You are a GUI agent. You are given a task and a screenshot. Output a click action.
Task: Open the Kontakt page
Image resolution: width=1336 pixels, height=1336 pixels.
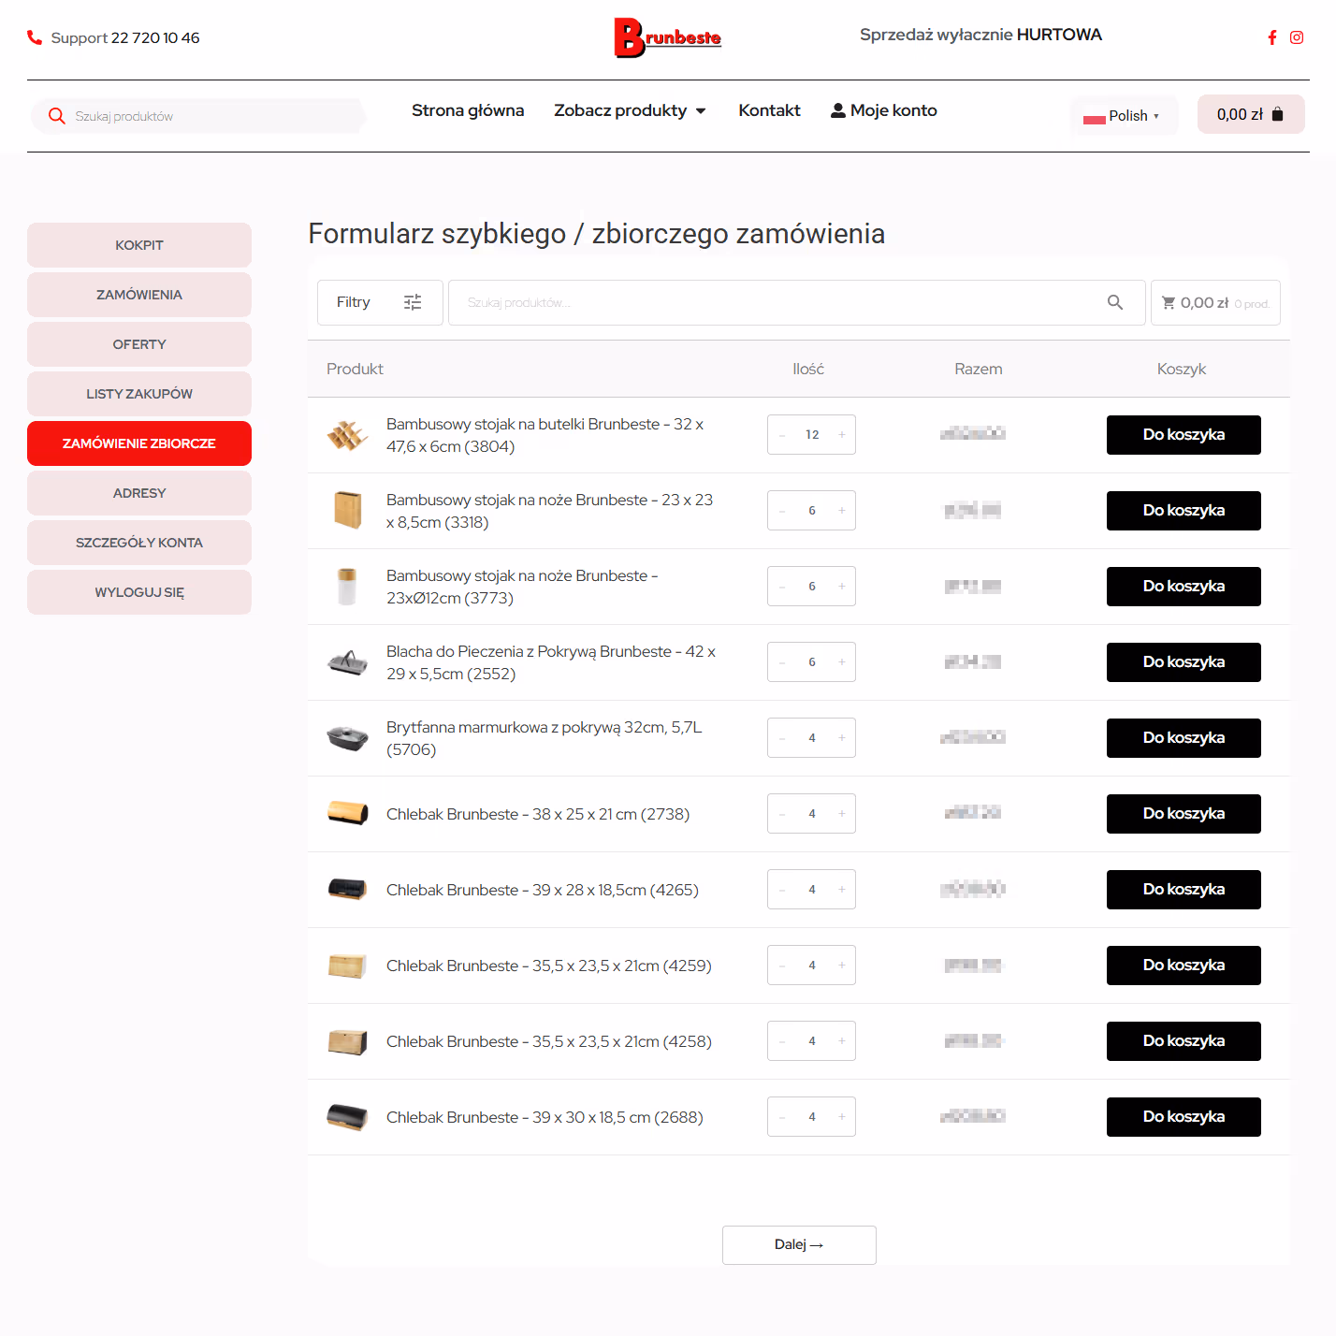[769, 110]
